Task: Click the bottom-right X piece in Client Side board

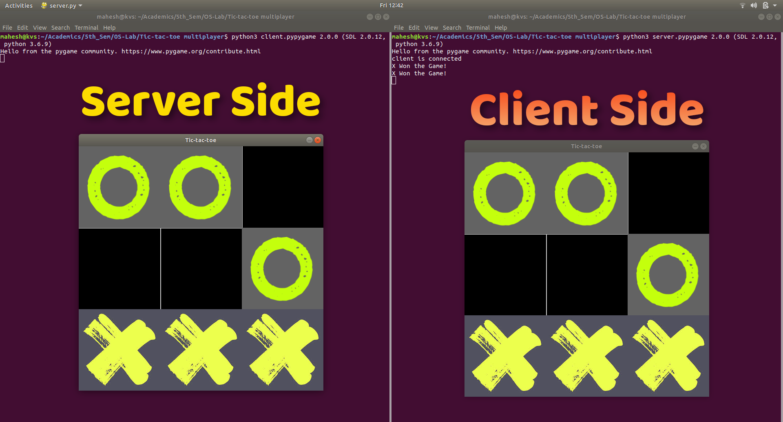Action: 668,356
